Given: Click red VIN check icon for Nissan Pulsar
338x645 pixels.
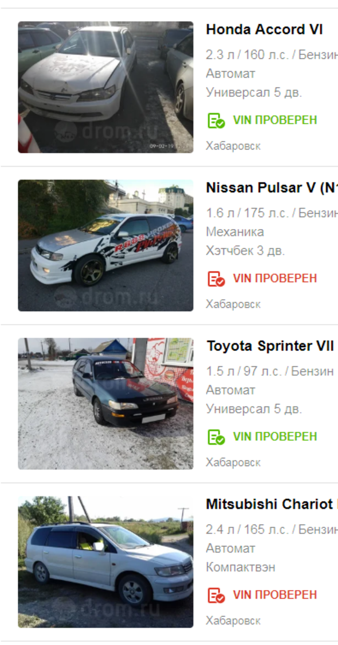Looking at the screenshot, I should point(216,278).
